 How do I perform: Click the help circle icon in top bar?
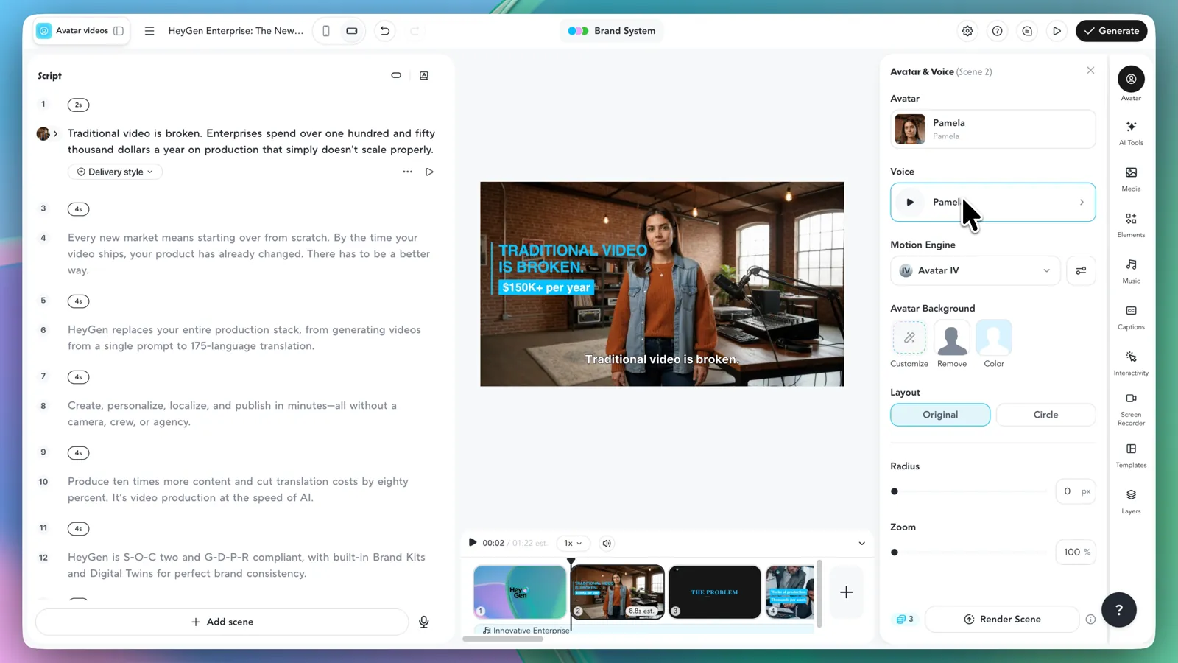(997, 31)
